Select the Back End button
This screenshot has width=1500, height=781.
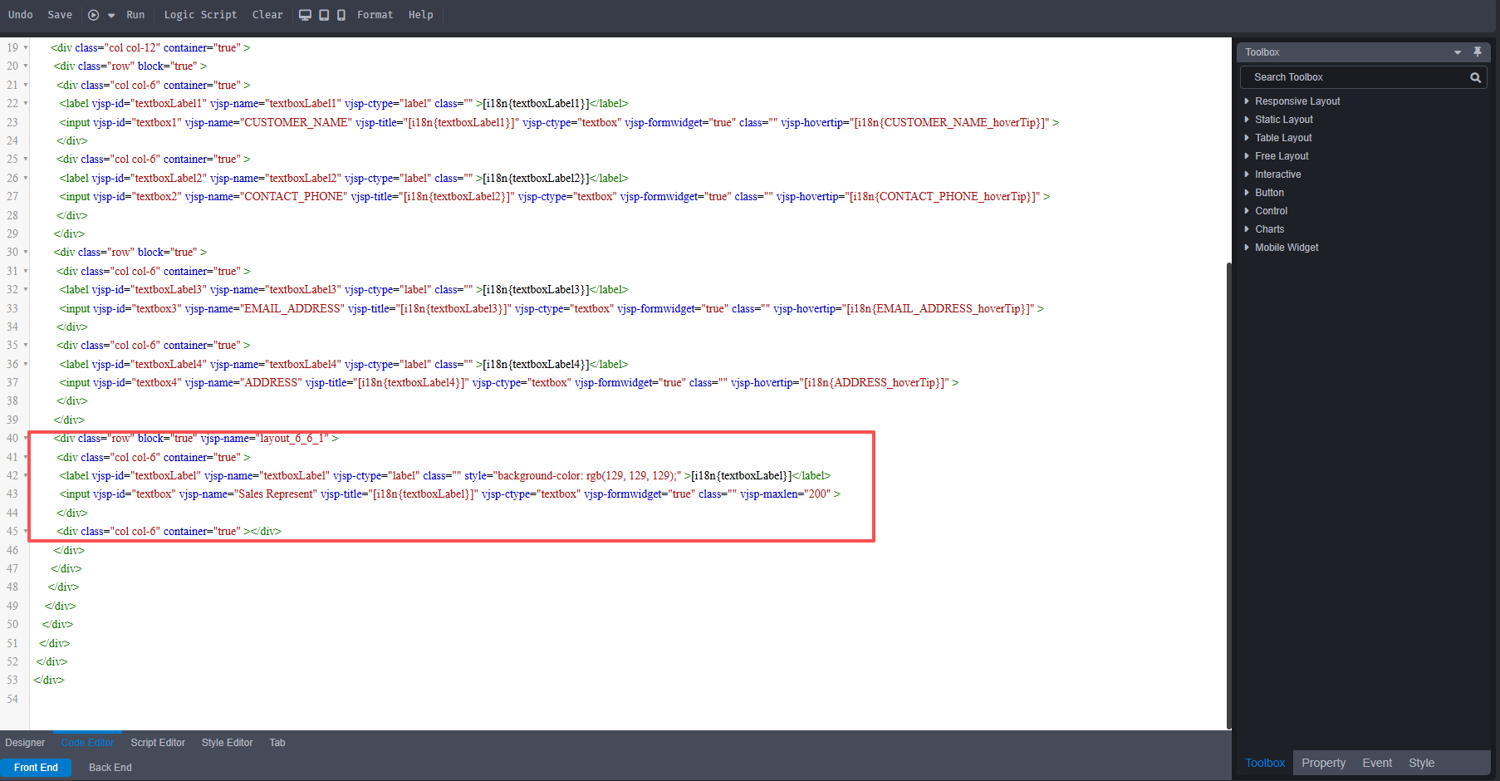(x=110, y=768)
